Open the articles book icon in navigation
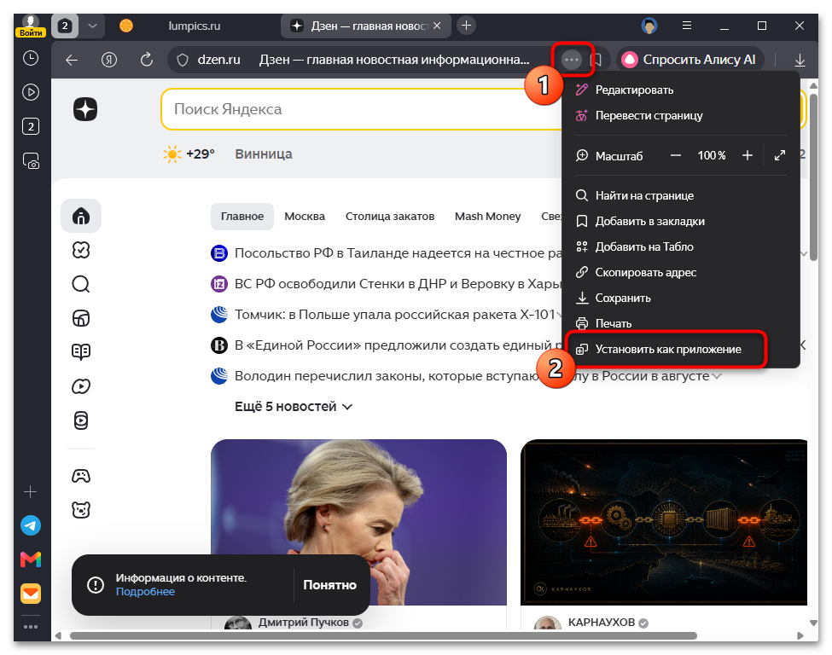Screen dimensions: 832x655 pyautogui.click(x=81, y=351)
